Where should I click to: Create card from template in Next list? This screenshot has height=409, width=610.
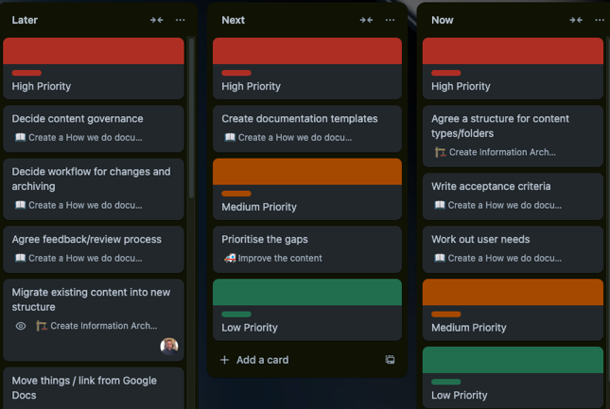coord(390,360)
